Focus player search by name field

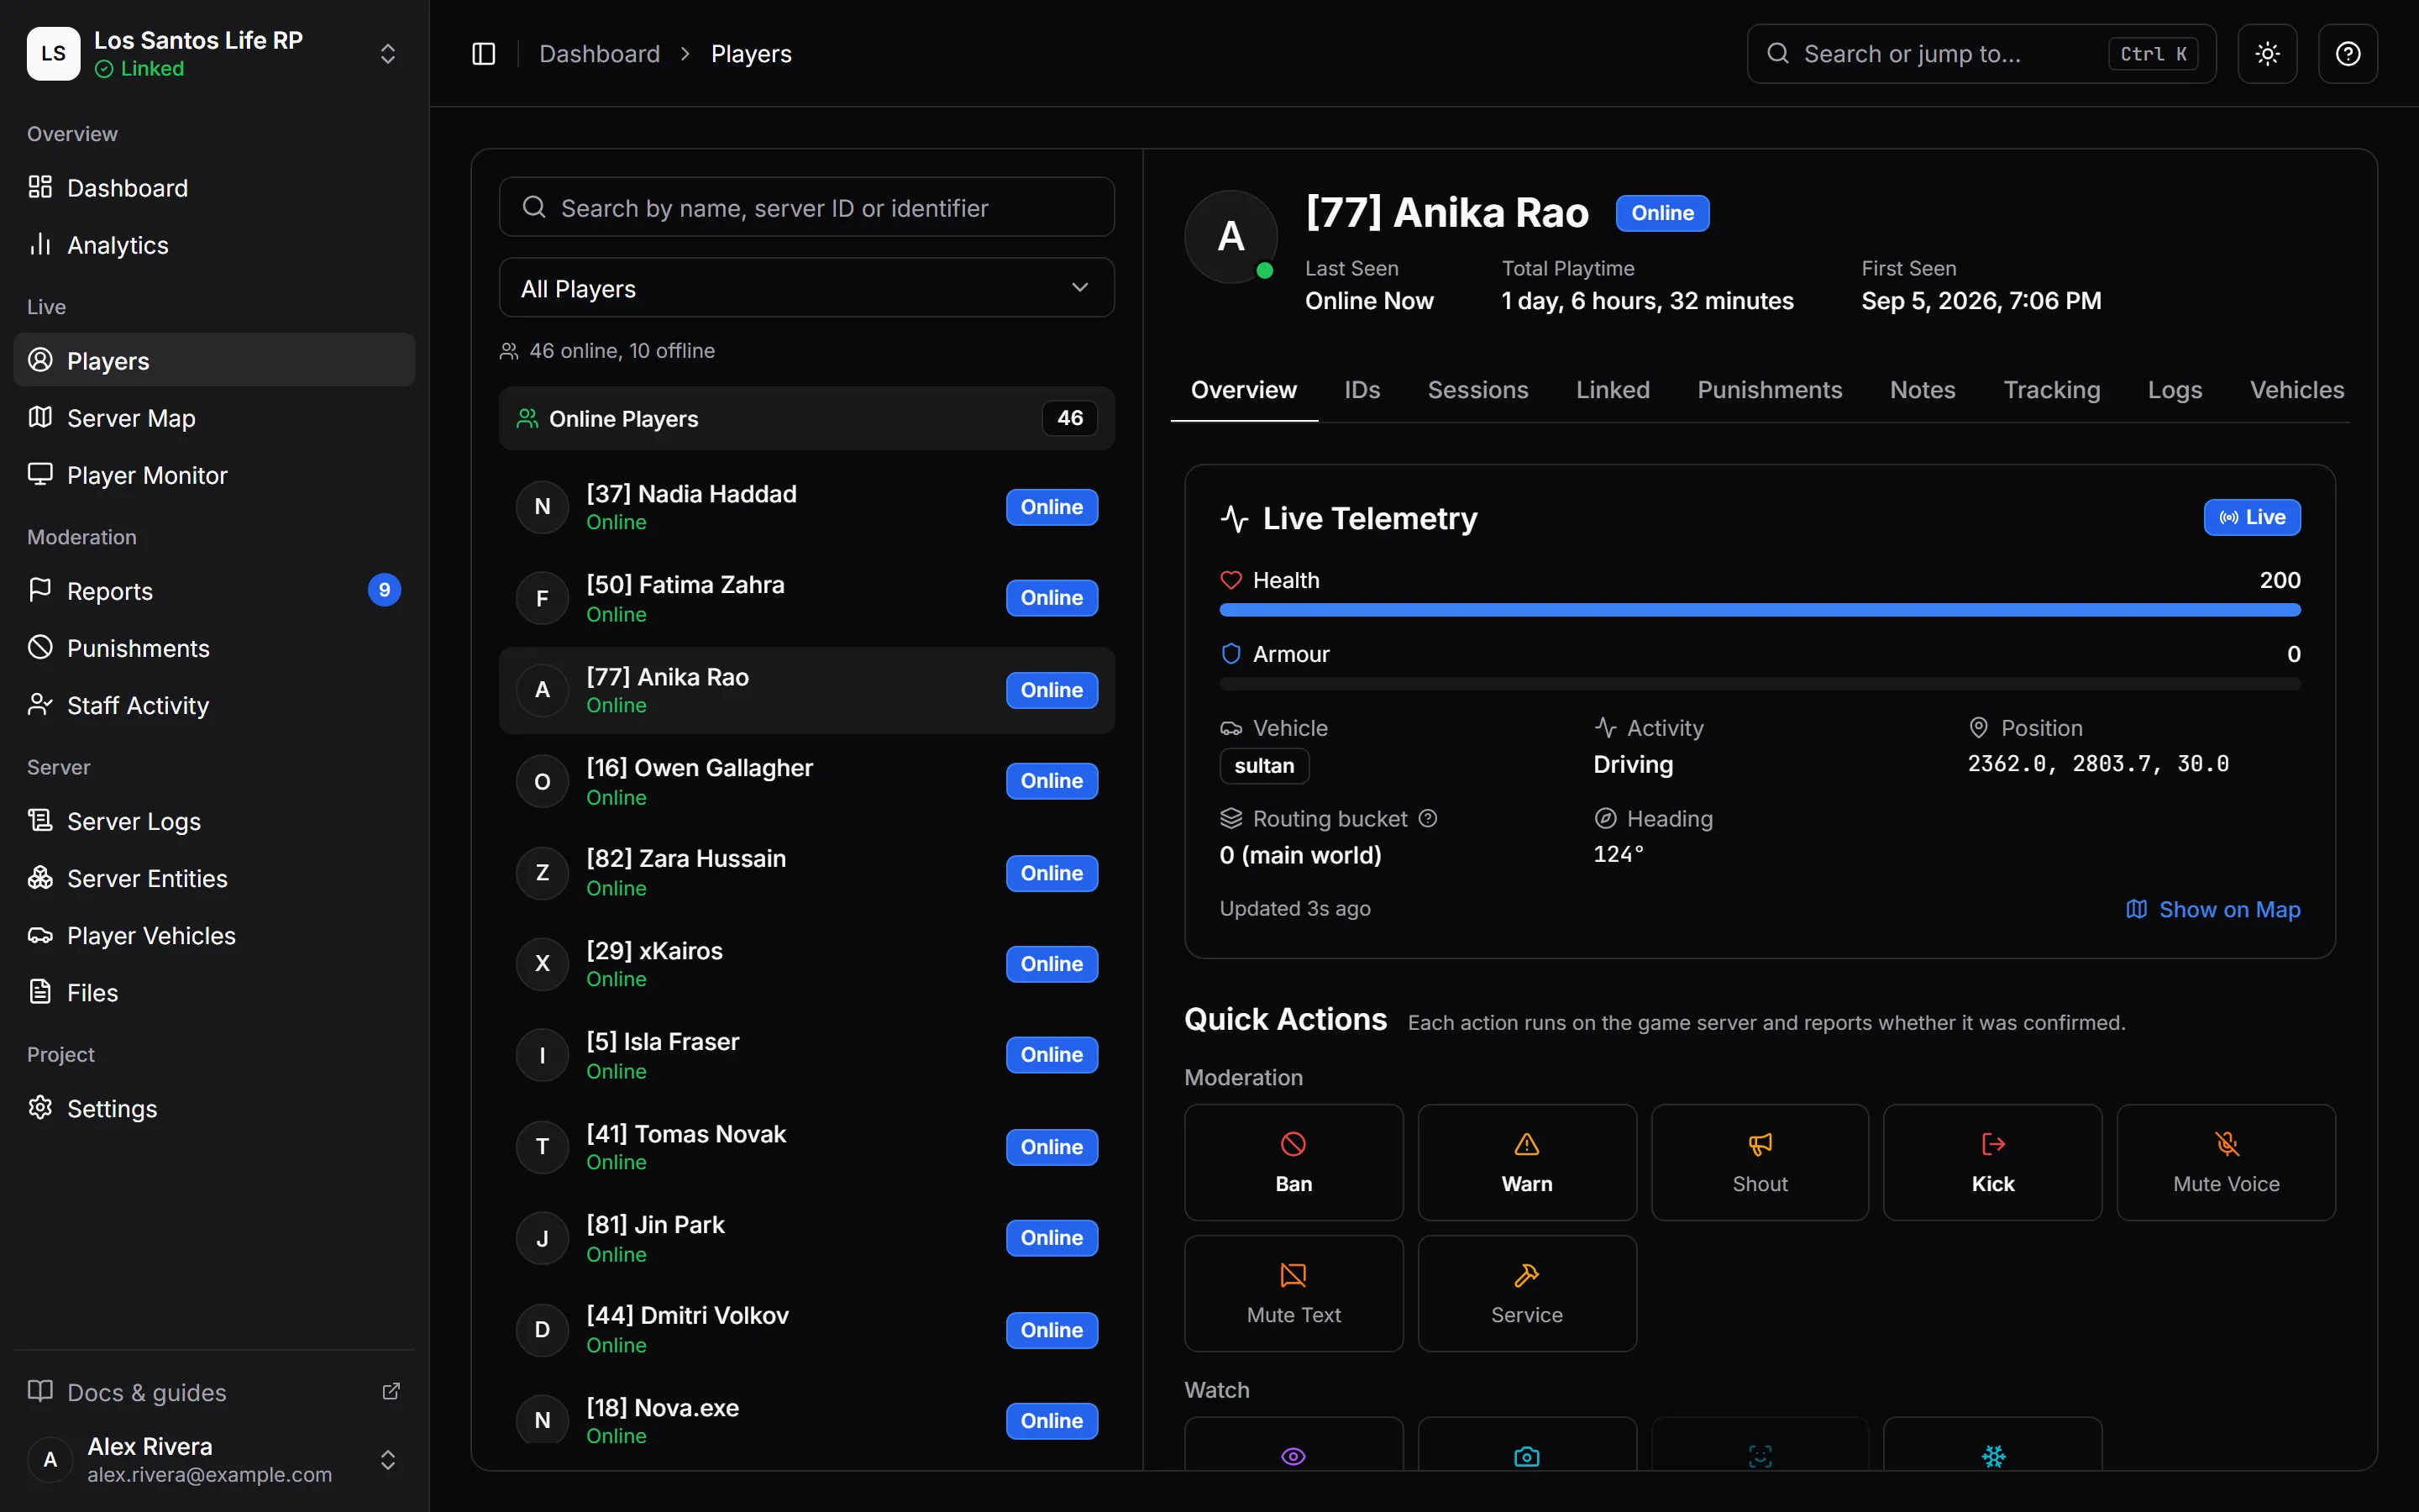(805, 207)
